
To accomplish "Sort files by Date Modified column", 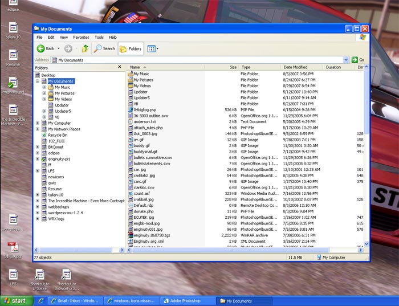I will [296, 67].
